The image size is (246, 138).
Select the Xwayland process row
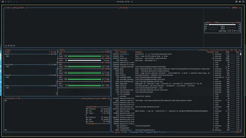[176, 84]
